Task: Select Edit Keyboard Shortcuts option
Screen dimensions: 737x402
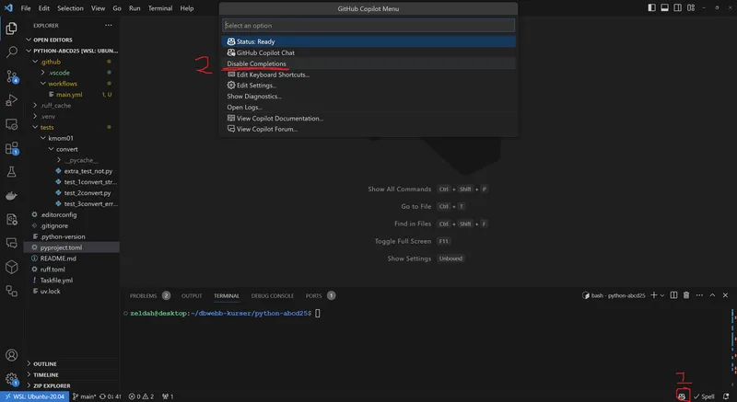Action: (368, 75)
